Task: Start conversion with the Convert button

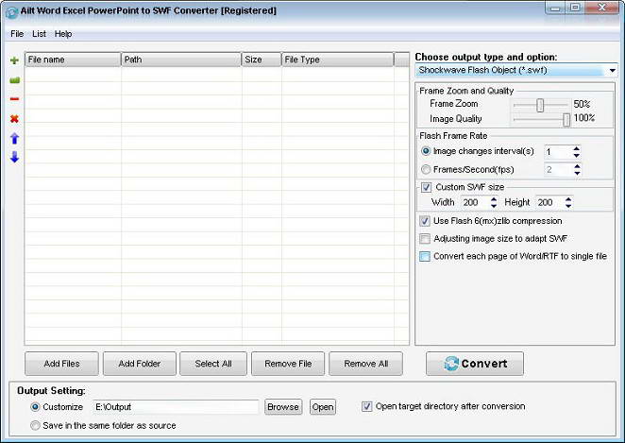Action: pos(475,364)
